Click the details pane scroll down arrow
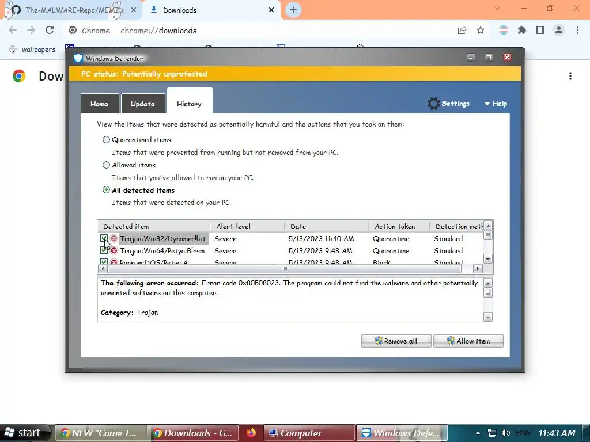The height and width of the screenshot is (442, 590). 487,317
